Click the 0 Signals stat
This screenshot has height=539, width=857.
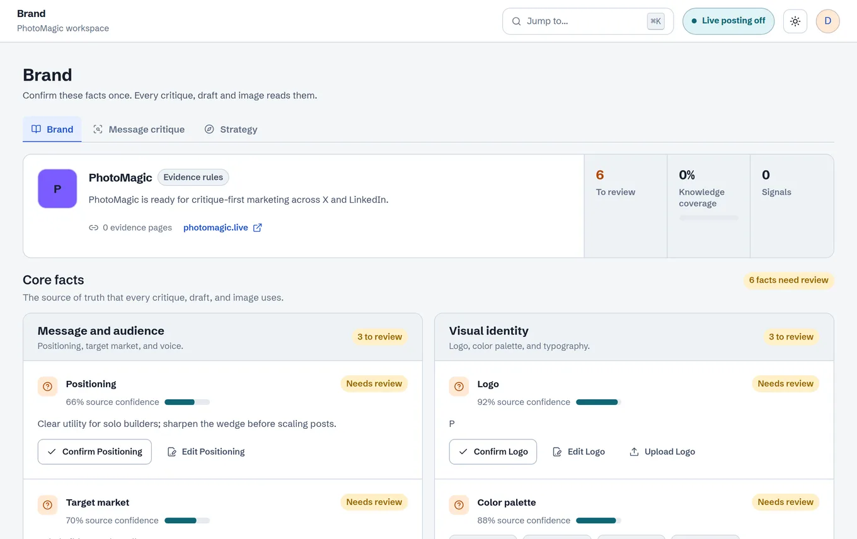coord(792,206)
